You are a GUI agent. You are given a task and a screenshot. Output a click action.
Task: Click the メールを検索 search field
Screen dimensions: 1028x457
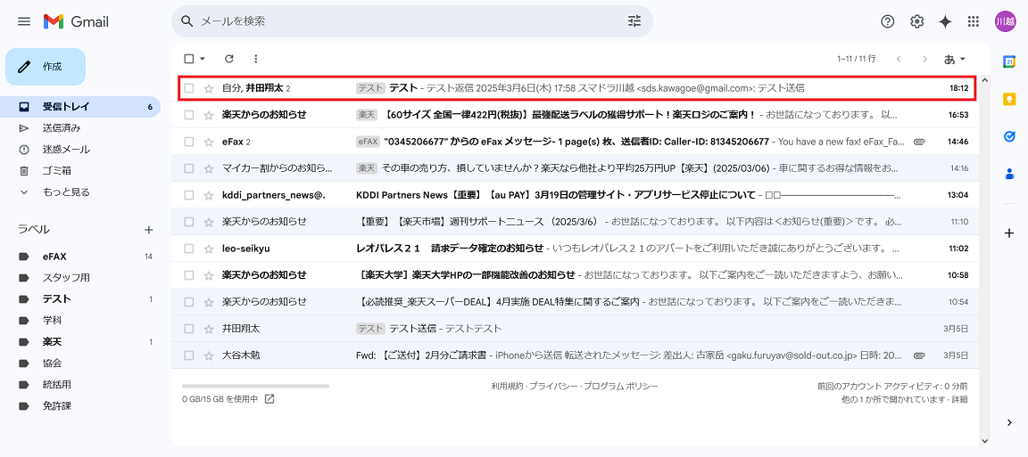point(402,21)
